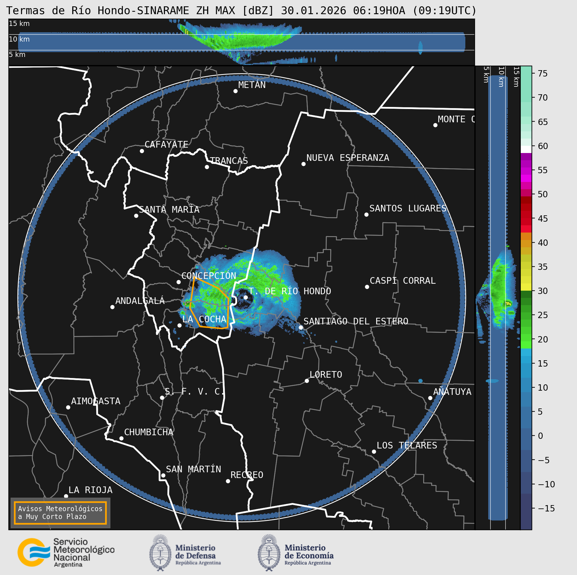Click the −15 dBZ tick on the color scale
The width and height of the screenshot is (577, 575).
[546, 508]
